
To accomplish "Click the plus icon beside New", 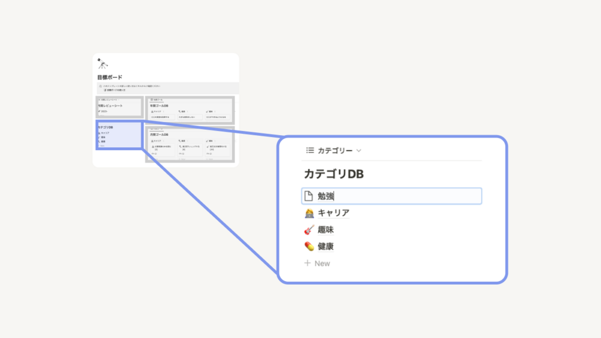I will click(x=307, y=263).
